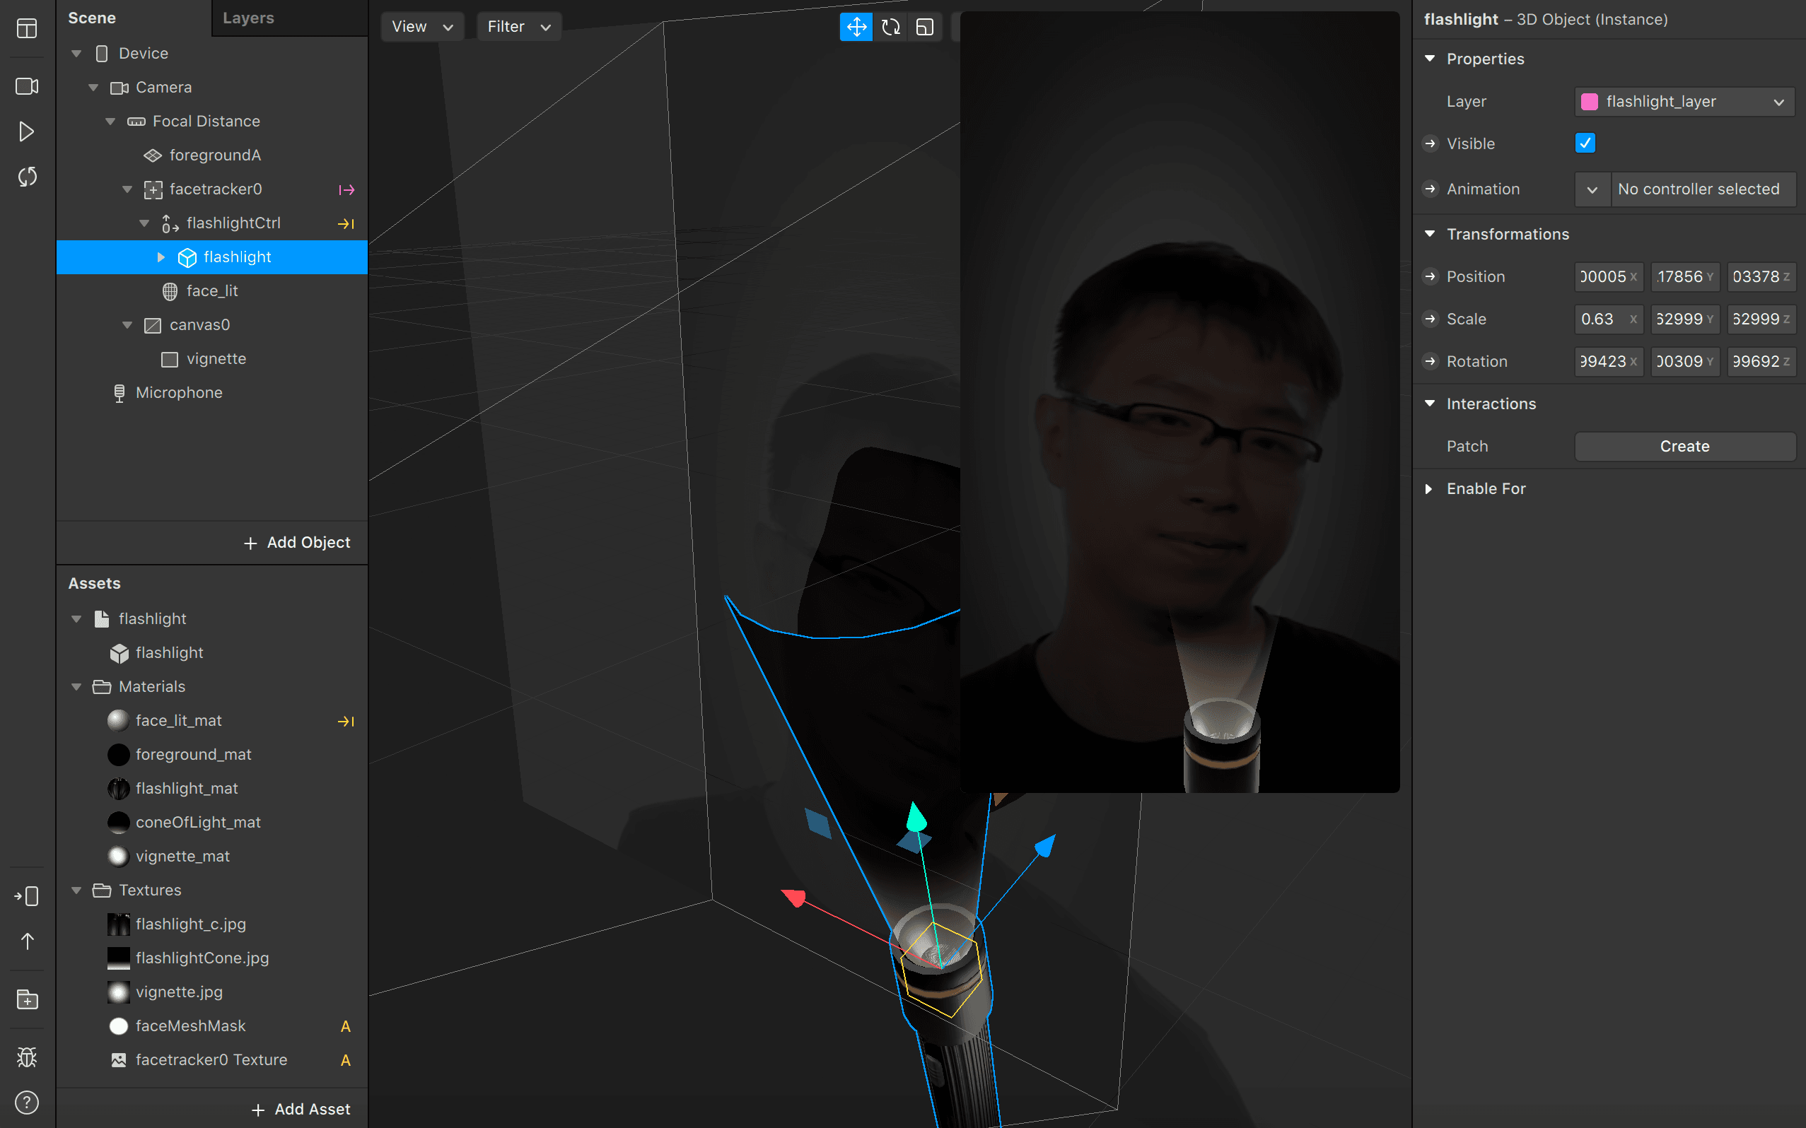
Task: Click the Create patch button
Action: pos(1684,446)
